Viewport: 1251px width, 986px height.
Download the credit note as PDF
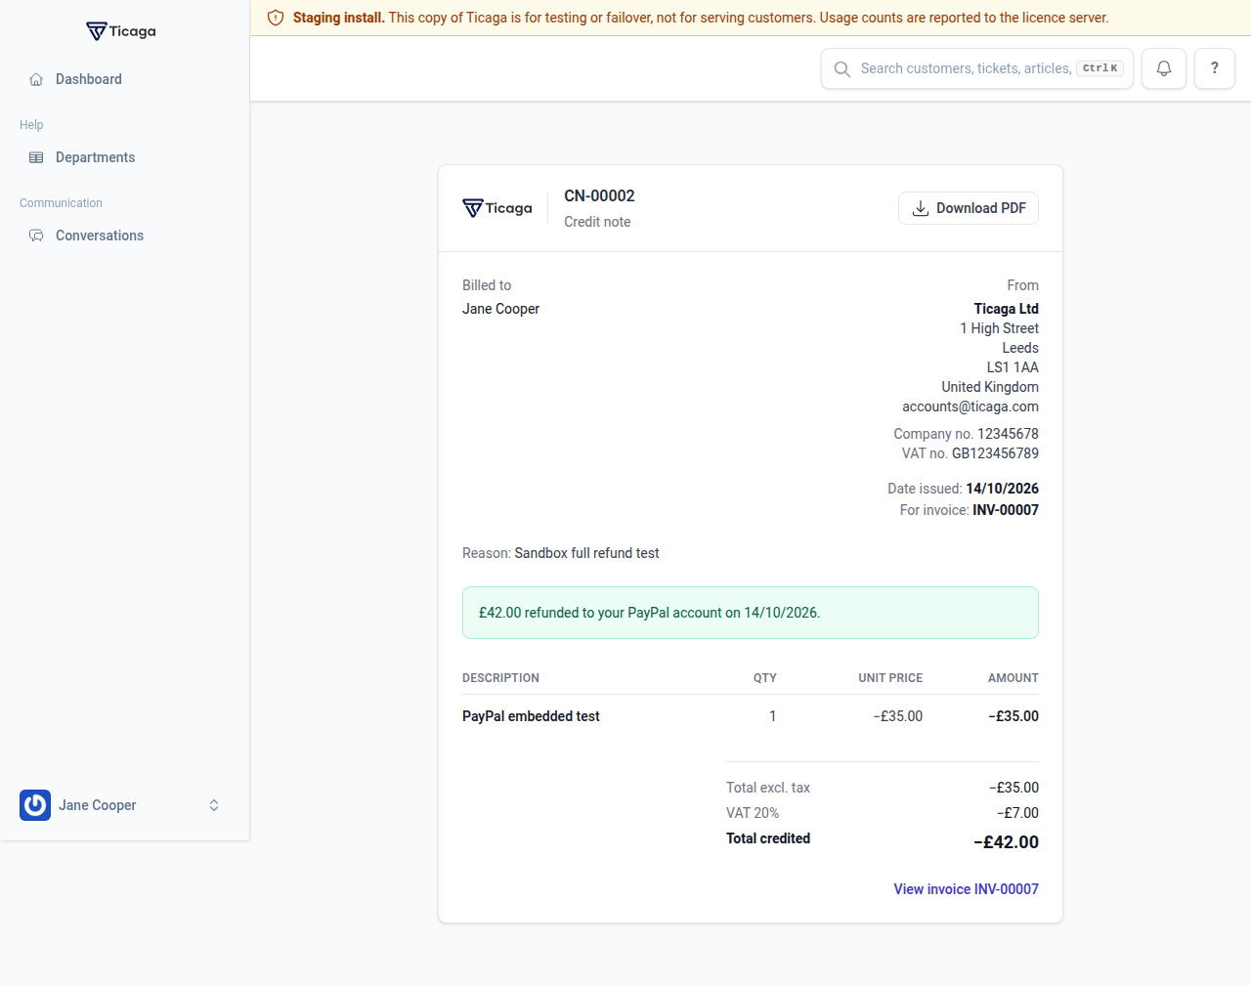[969, 208]
